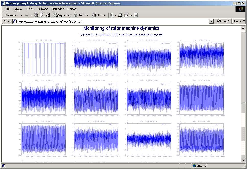Viewport: 247px width, 169px height.
Task: Click the vertical scrollbar thumb
Action: (243, 67)
